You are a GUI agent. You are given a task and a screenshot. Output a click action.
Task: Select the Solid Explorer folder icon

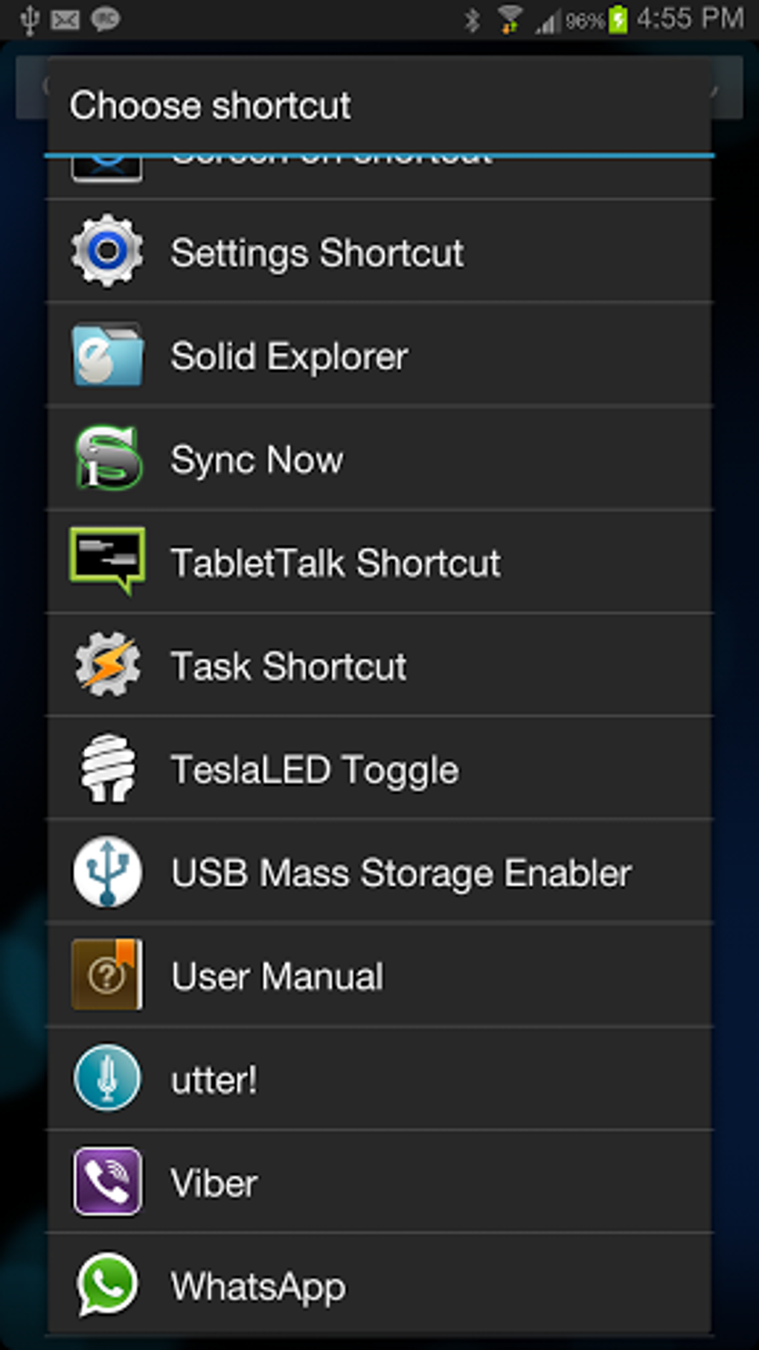pos(107,354)
